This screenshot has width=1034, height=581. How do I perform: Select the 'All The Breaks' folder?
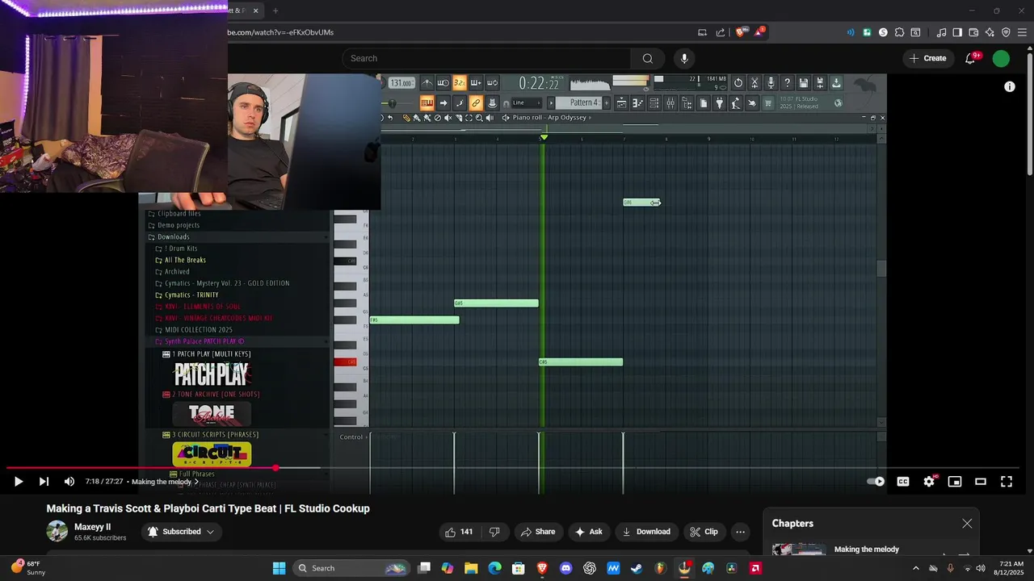(x=185, y=260)
